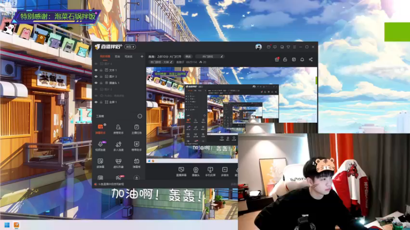Open the live assistant tutorial link
The width and height of the screenshot is (410, 230).
(x=111, y=185)
